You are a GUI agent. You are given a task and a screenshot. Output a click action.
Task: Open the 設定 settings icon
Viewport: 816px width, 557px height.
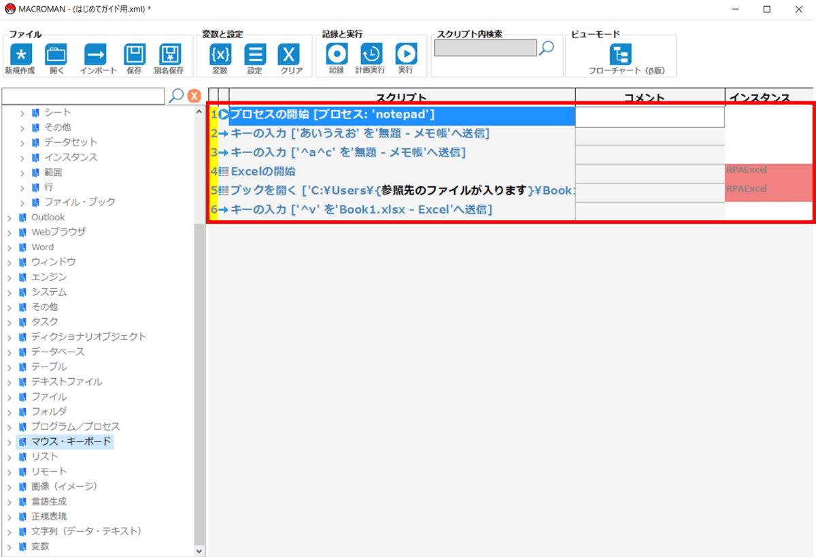point(255,55)
